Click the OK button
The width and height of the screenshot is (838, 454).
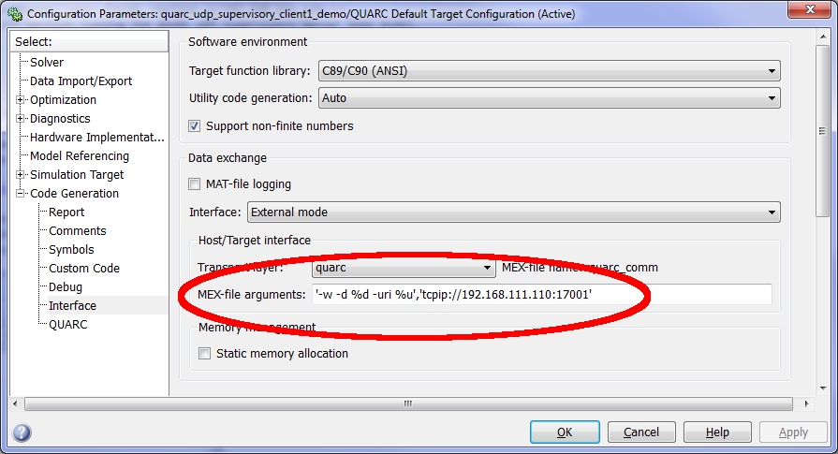click(x=565, y=432)
